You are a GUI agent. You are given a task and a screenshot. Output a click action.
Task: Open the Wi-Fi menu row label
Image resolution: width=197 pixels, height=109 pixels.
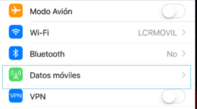click(39, 33)
